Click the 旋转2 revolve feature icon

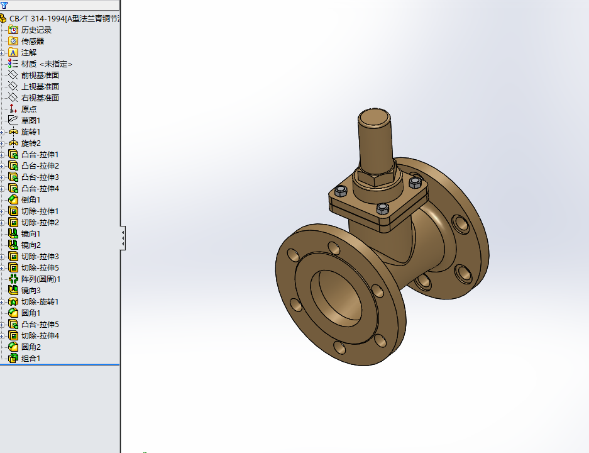(13, 143)
